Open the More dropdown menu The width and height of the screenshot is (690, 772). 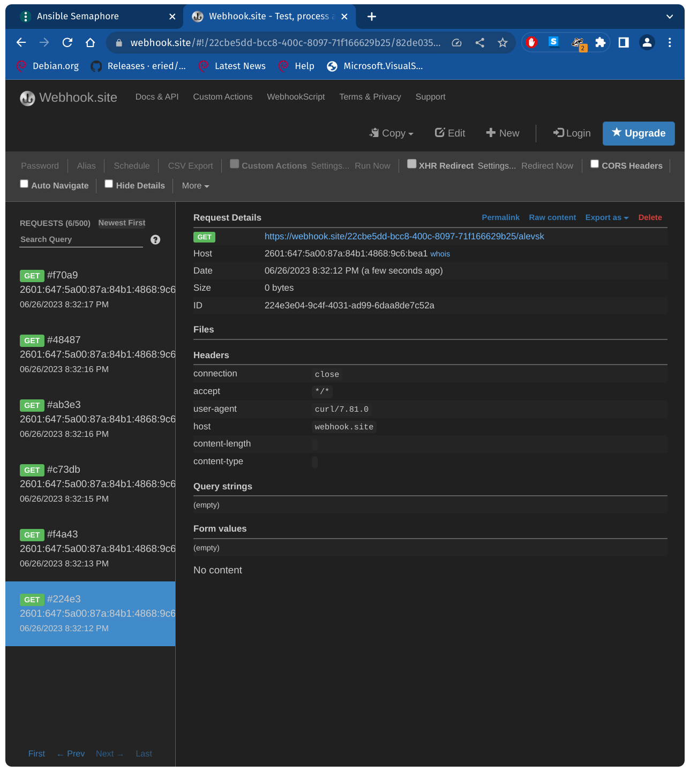click(195, 186)
